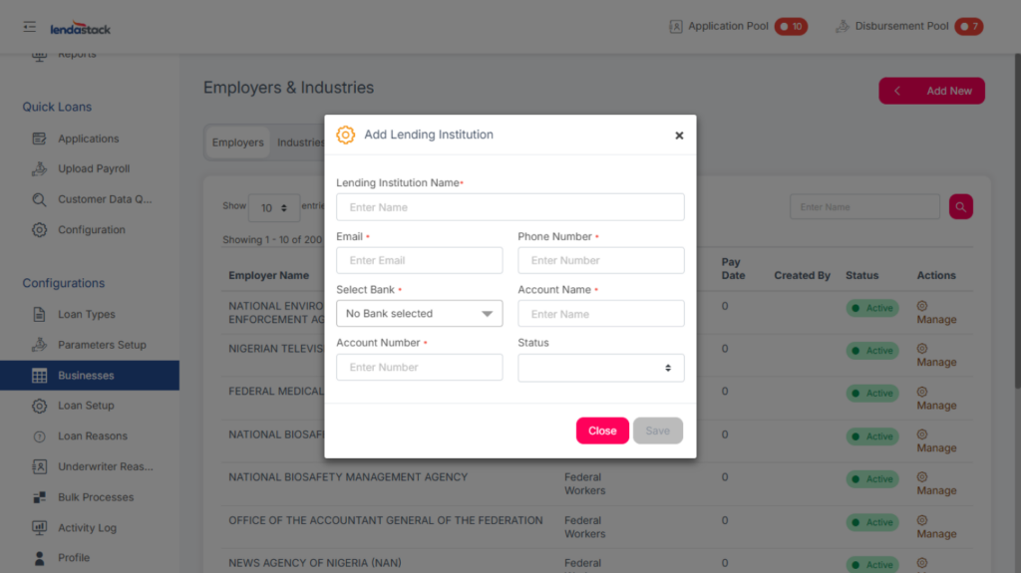1021x573 pixels.
Task: Open the Disbursement Pool icon in header
Action: point(842,27)
